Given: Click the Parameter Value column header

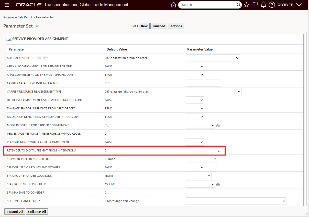Looking at the screenshot, I should (200, 49).
